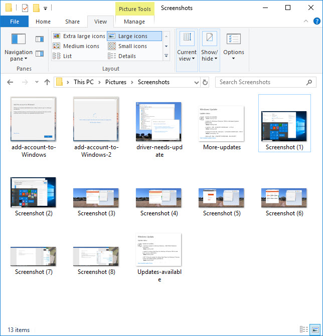This screenshot has height=336, width=323.
Task: Select Screenshot (4) thumbnail
Action: pyautogui.click(x=158, y=198)
